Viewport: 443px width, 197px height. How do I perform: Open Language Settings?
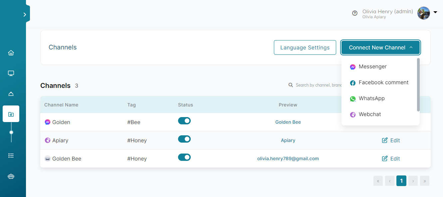(x=305, y=47)
